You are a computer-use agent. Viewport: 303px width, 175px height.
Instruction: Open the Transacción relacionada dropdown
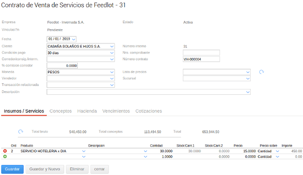[112, 85]
